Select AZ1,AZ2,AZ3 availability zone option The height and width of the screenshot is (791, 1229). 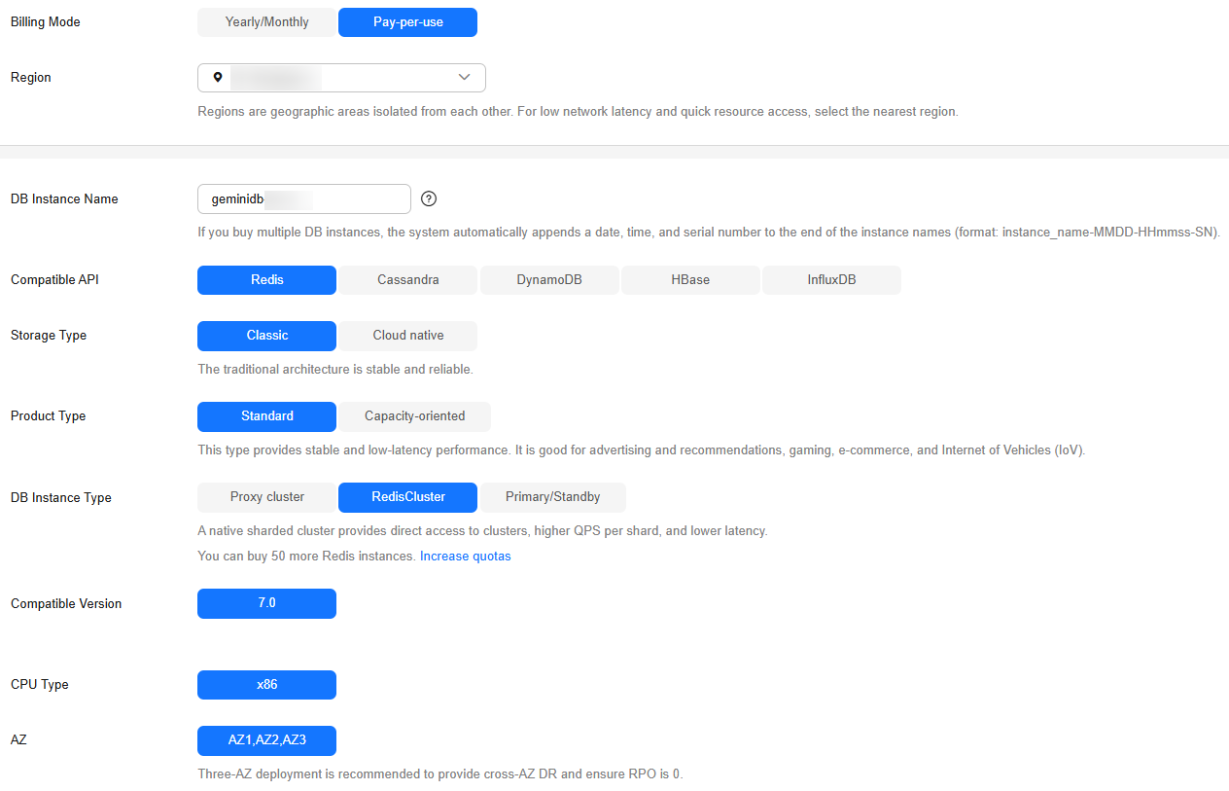[267, 740]
